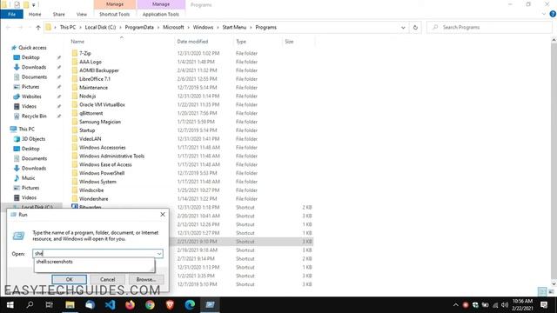Select the Application Tools tab
Screen dimensions: 557x313
(x=160, y=14)
